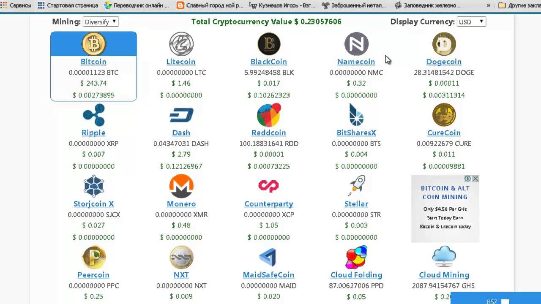Click the Peercoin logo icon
The width and height of the screenshot is (541, 304).
coord(93,257)
